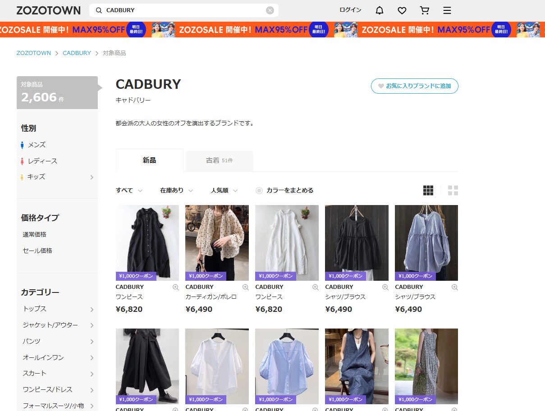The image size is (545, 411).
Task: Click CADBURY breadcrumb link
Action: tap(77, 53)
